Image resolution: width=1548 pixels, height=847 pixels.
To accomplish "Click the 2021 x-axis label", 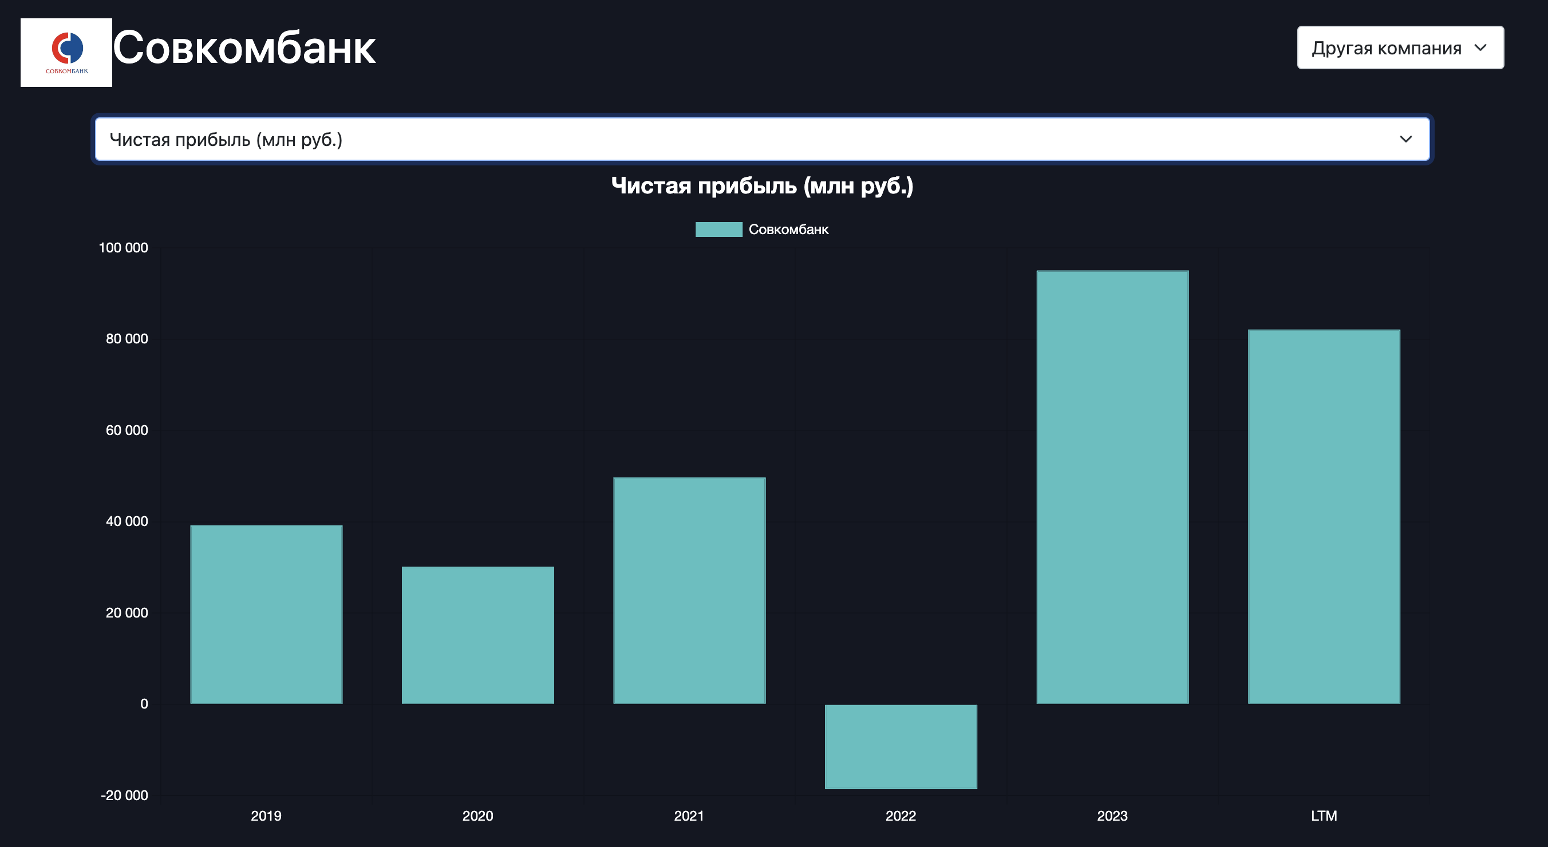I will tap(689, 816).
